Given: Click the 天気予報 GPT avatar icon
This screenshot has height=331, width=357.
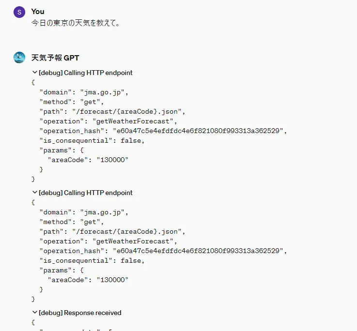Looking at the screenshot, I should [19, 58].
